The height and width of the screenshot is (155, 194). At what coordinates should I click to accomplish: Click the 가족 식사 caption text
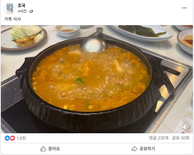point(12,19)
